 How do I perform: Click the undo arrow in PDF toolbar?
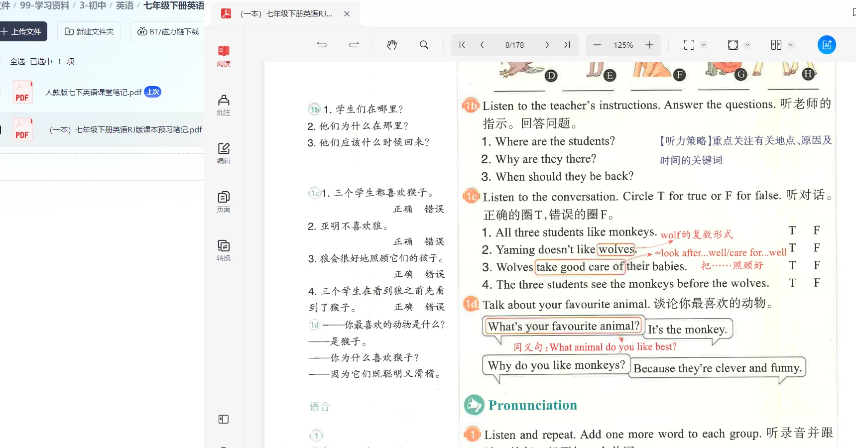(322, 45)
